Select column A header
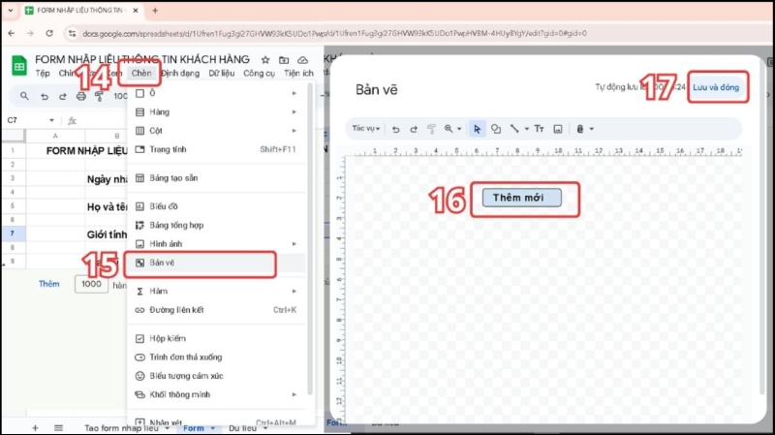This screenshot has height=435, width=775. pyautogui.click(x=55, y=136)
